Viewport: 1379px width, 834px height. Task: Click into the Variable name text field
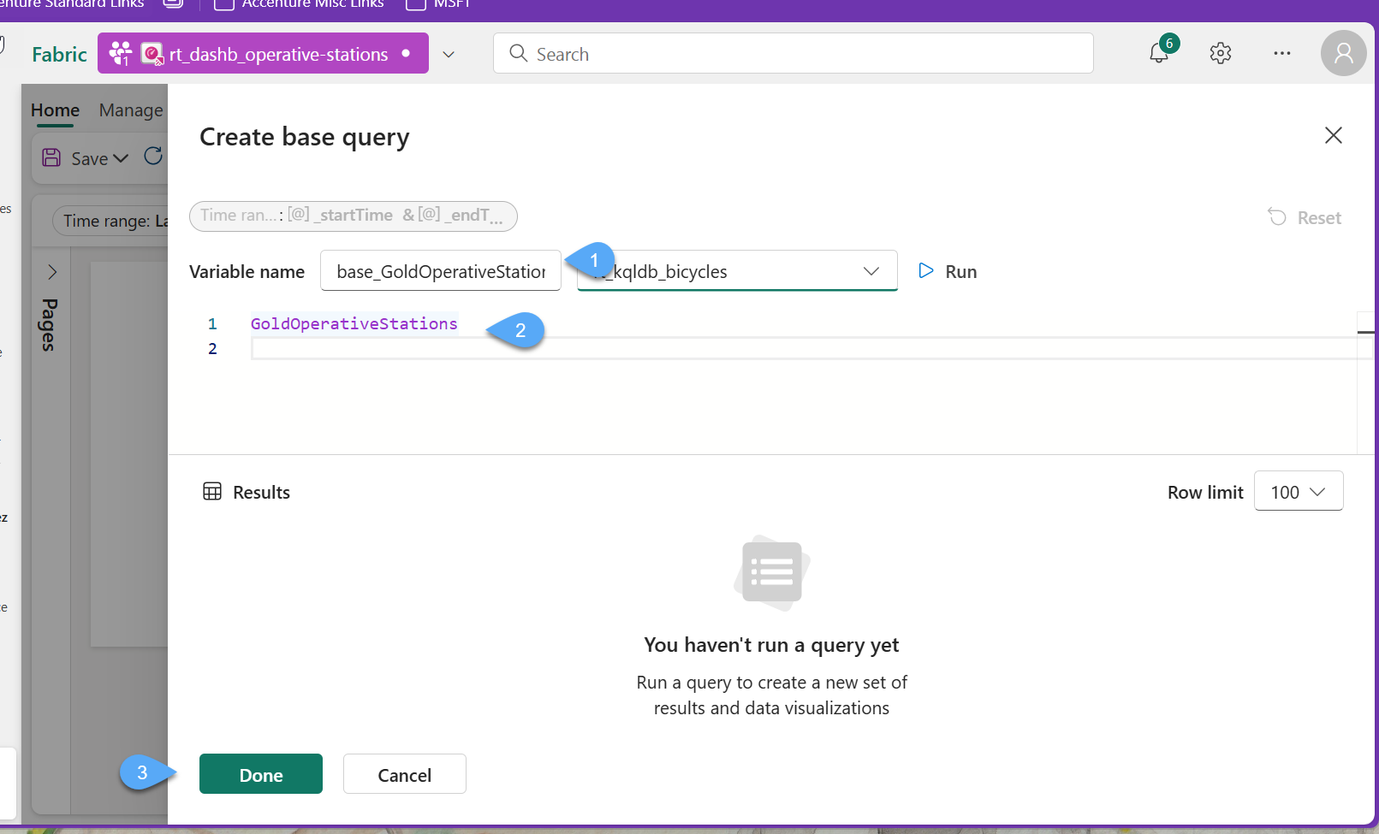pyautogui.click(x=440, y=271)
